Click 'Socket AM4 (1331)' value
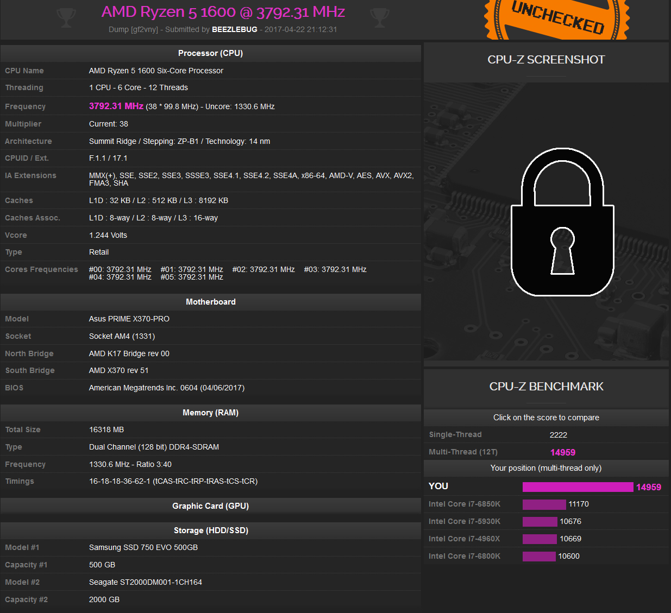671x613 pixels. coord(122,336)
